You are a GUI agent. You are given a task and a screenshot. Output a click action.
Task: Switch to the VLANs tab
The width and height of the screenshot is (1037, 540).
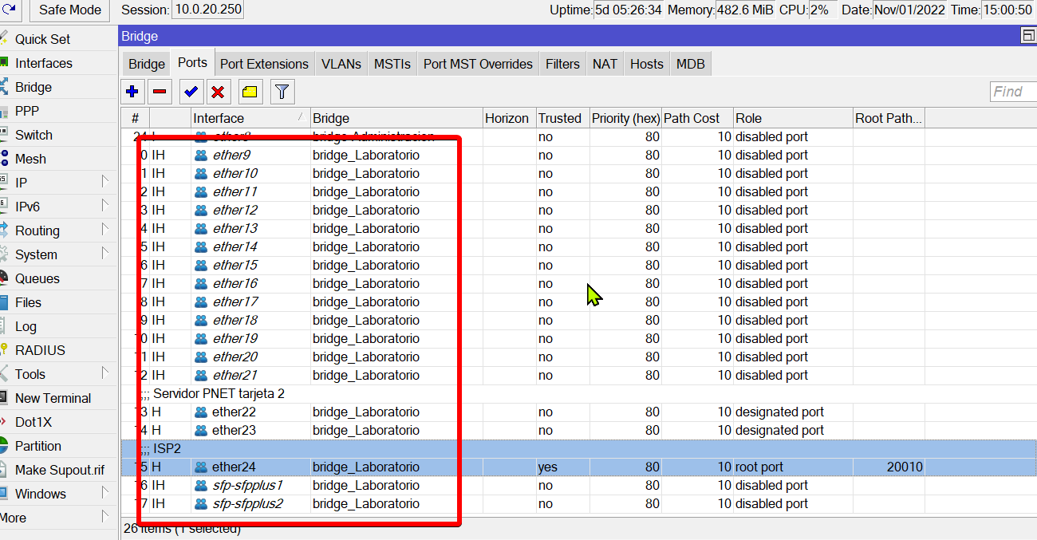341,64
